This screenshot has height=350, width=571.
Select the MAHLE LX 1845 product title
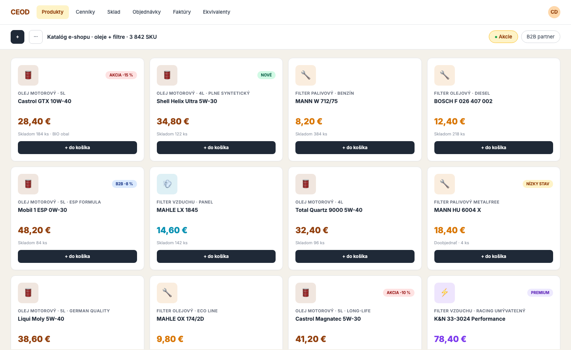tap(177, 210)
